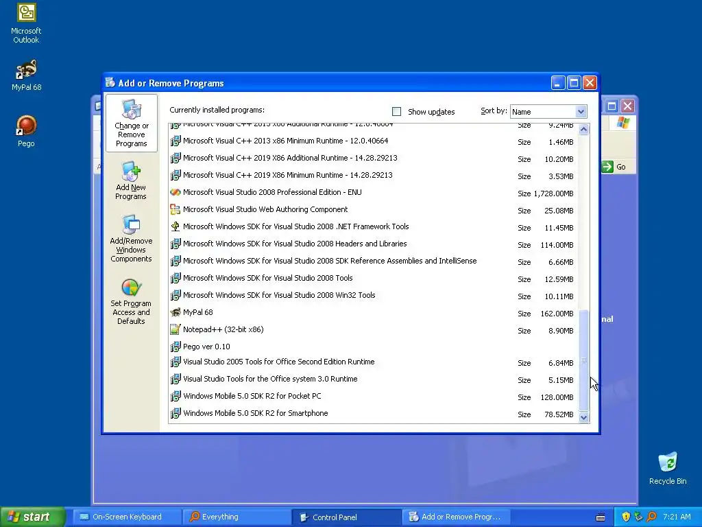Open Set Program Access and Defaults
The image size is (702, 527).
131,302
